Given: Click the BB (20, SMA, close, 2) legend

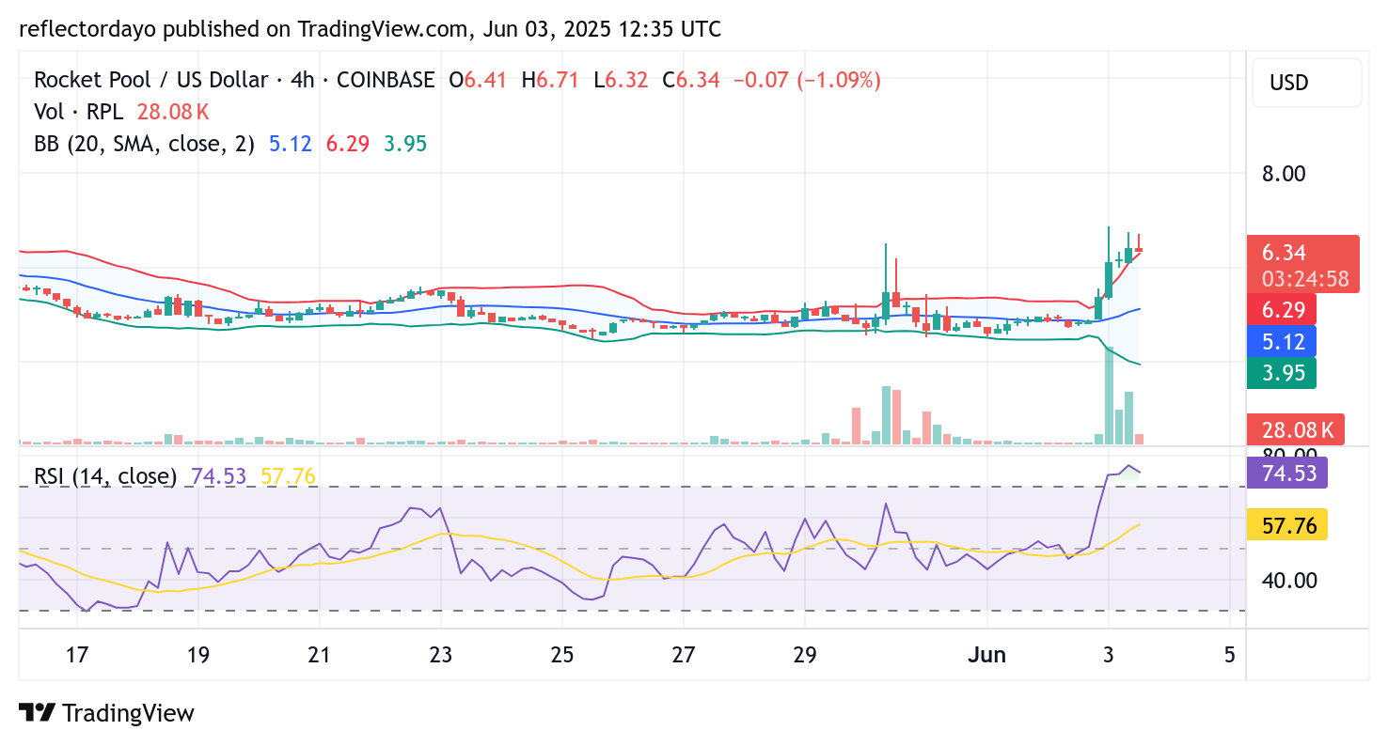Looking at the screenshot, I should tap(144, 144).
